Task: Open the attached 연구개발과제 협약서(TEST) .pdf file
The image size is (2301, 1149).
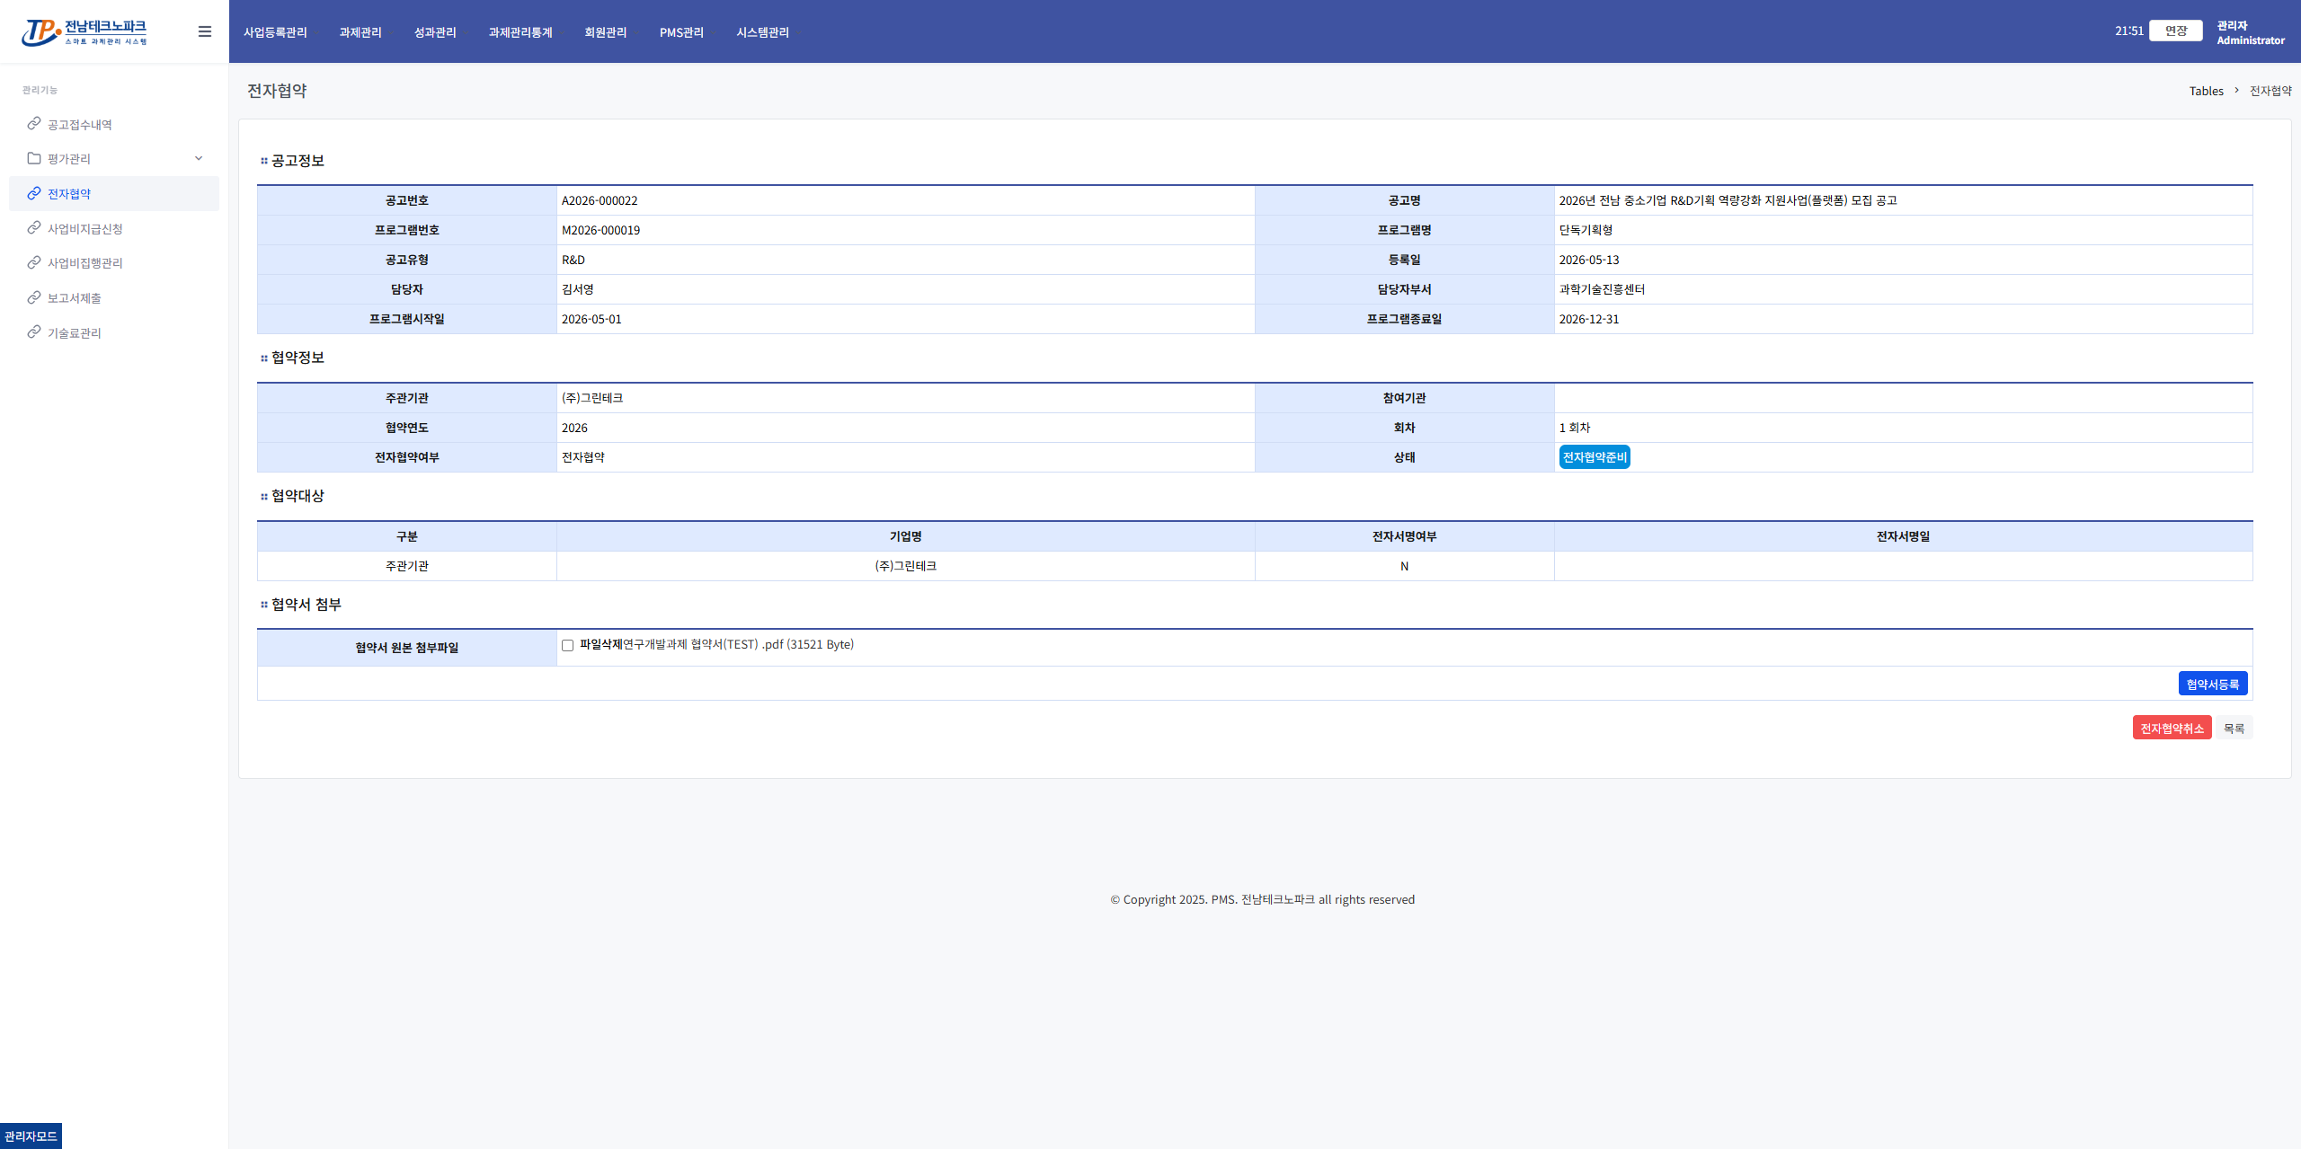Action: pyautogui.click(x=738, y=644)
